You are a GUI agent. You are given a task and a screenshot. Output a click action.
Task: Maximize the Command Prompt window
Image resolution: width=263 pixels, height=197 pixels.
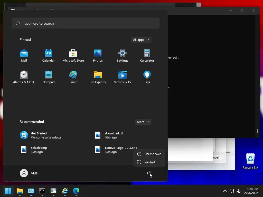(242, 11)
